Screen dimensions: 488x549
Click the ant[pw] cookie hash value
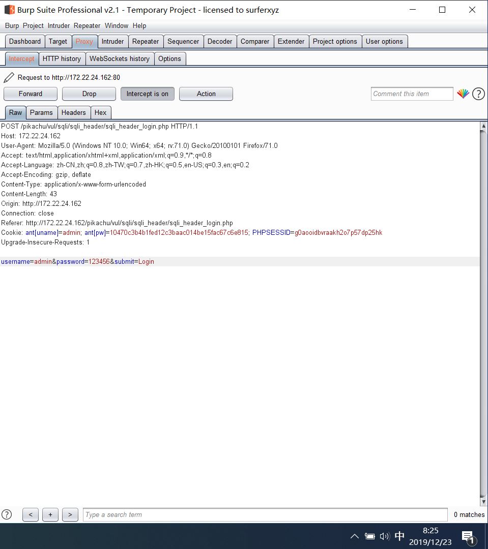click(179, 232)
